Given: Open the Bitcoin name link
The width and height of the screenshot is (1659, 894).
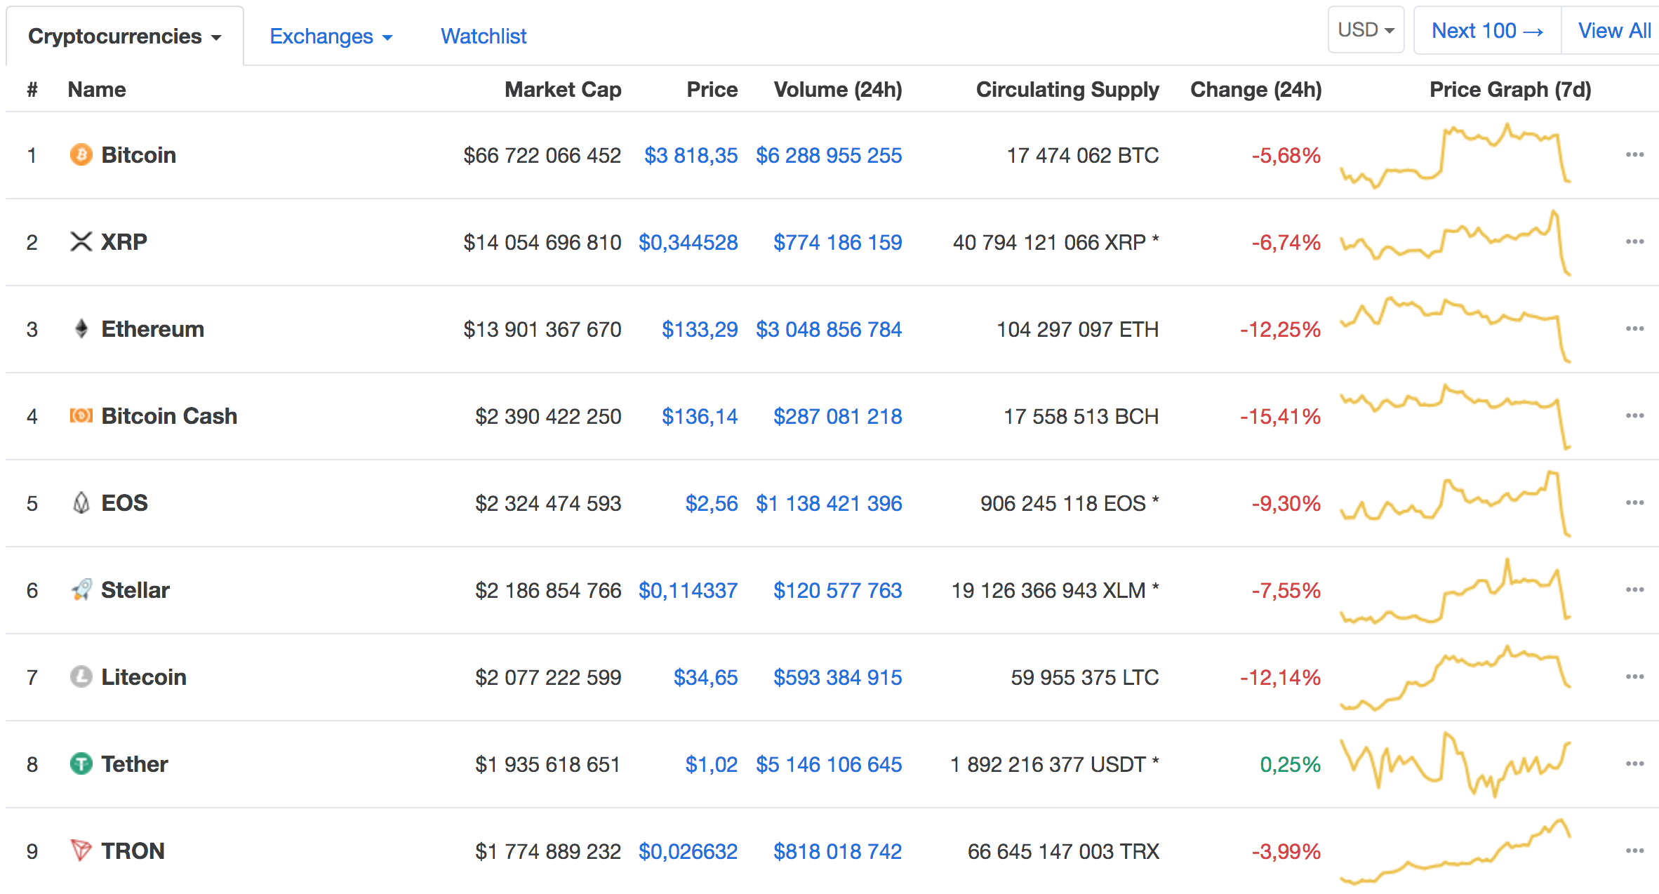Looking at the screenshot, I should (x=139, y=154).
